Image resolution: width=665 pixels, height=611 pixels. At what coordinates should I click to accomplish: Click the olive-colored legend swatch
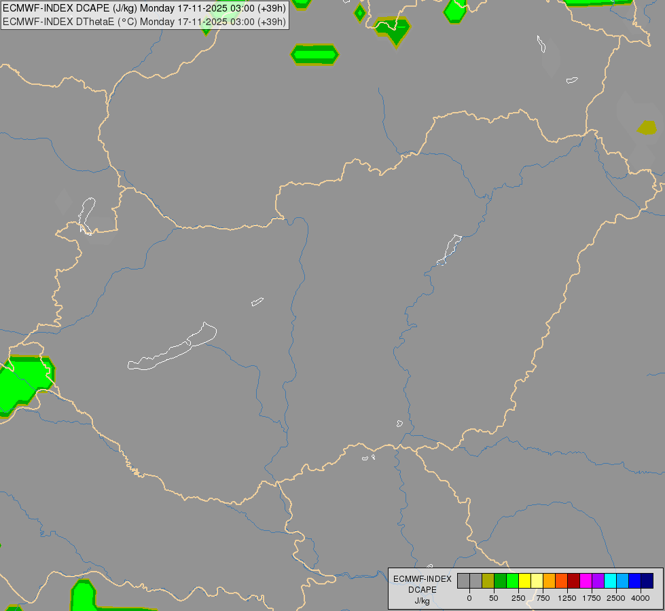(488, 581)
